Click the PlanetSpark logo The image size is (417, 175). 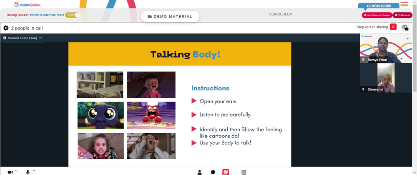coord(28,5)
